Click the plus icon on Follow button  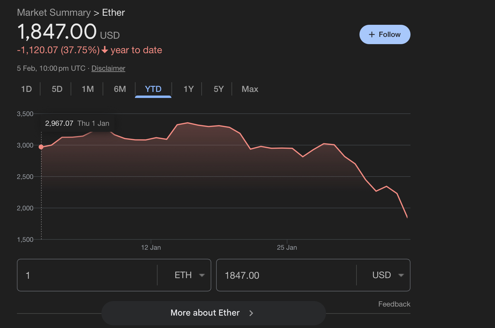click(x=372, y=34)
